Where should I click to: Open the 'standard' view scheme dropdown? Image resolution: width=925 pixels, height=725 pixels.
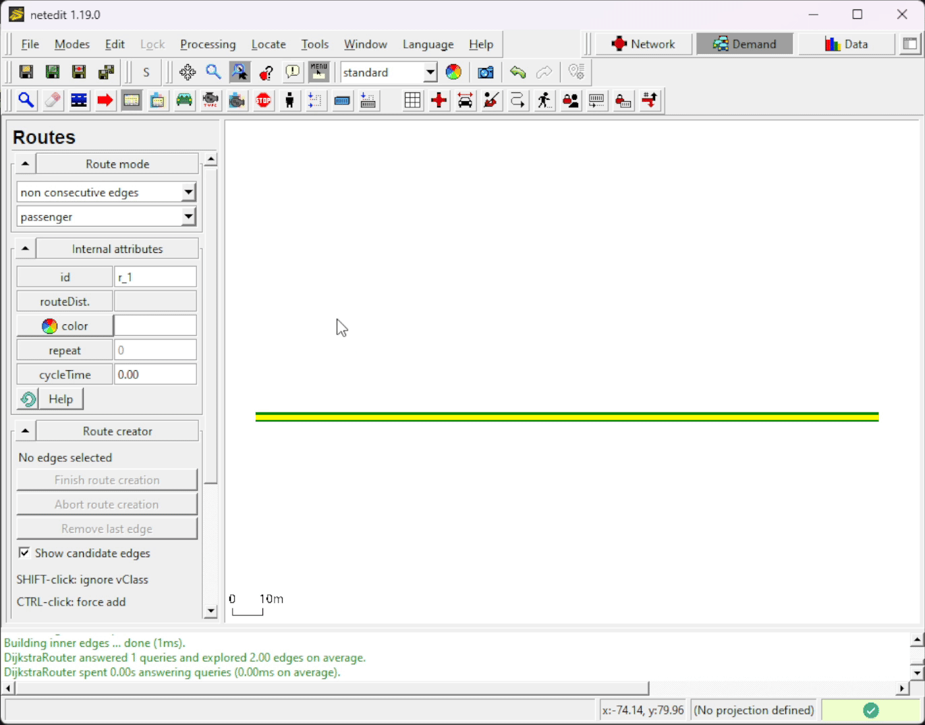pyautogui.click(x=430, y=72)
